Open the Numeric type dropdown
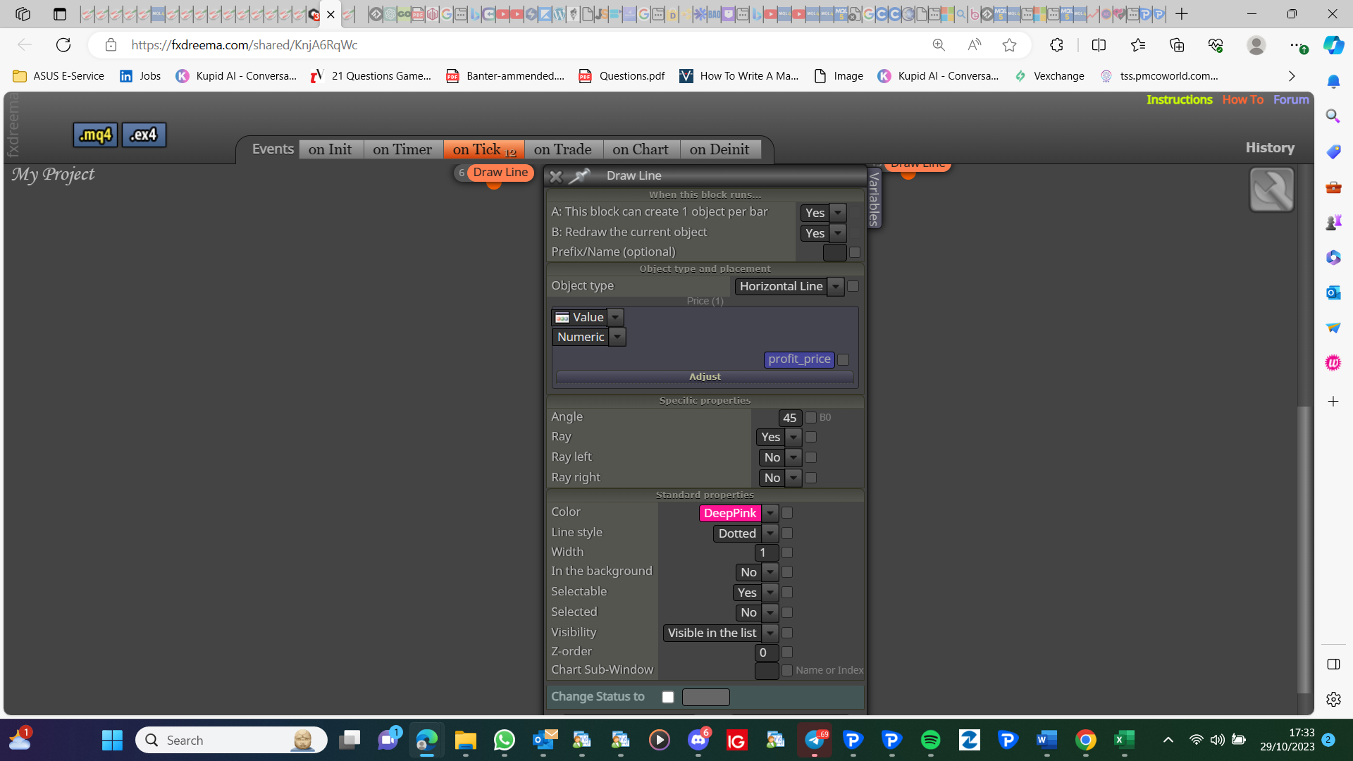Viewport: 1353px width, 761px height. click(617, 337)
